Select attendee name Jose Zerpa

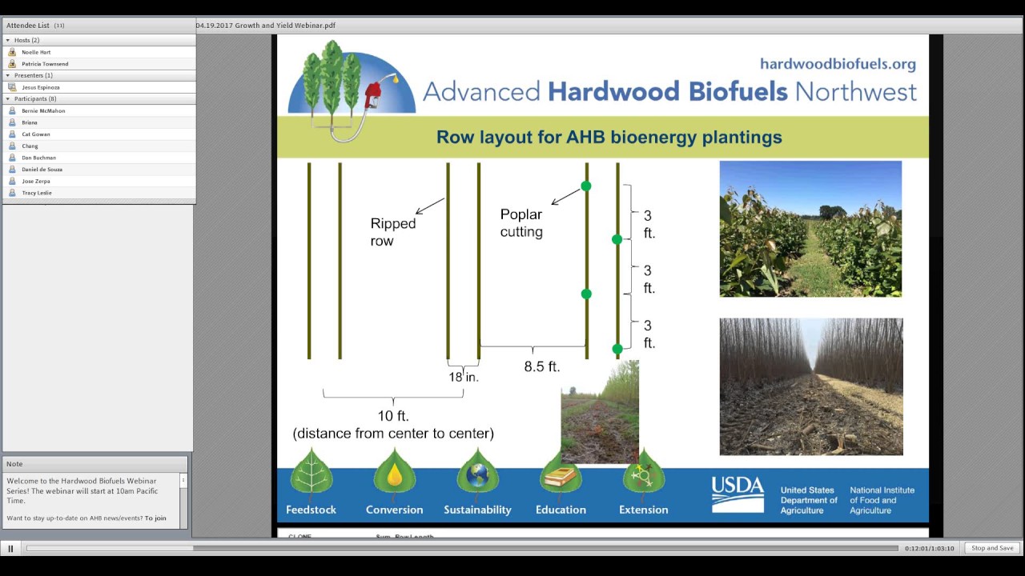[35, 181]
